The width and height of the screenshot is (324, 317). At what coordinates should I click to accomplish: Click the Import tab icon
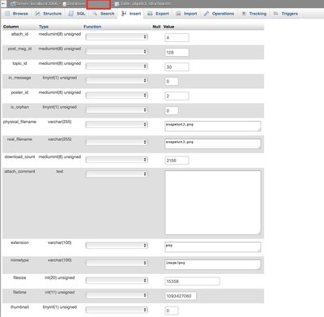click(x=178, y=14)
